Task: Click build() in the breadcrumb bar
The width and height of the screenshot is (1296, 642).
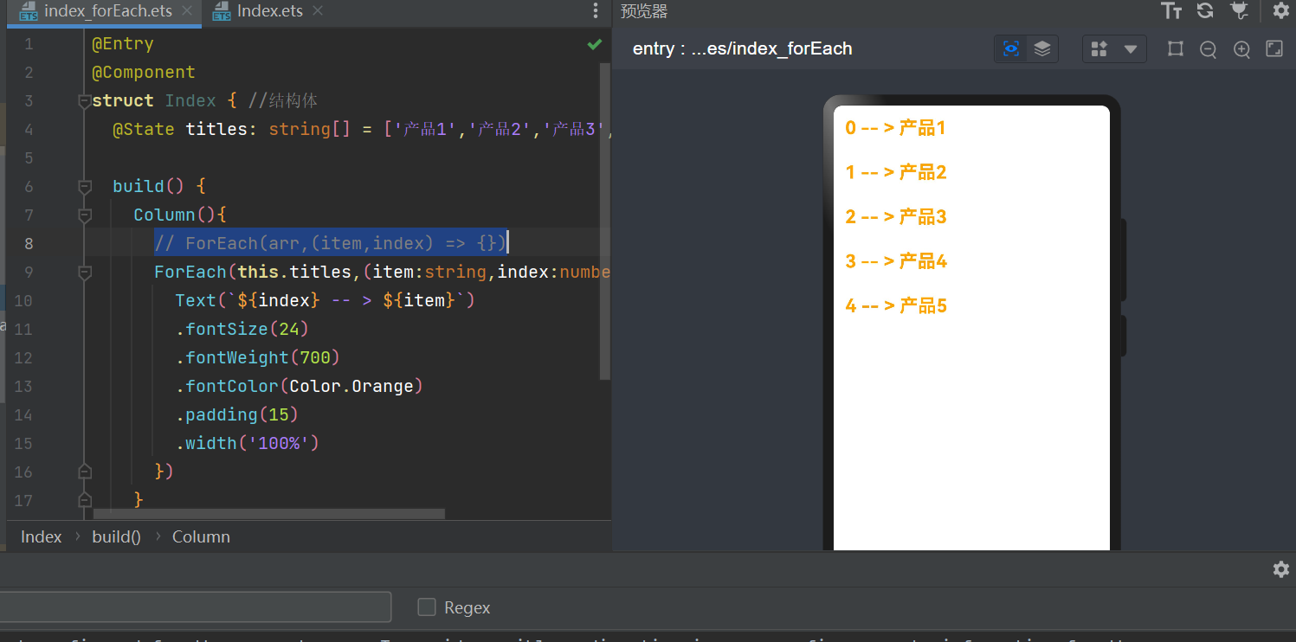Action: [116, 536]
